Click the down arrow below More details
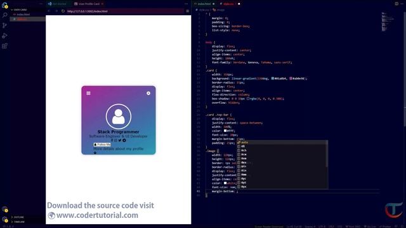This screenshot has height=228, width=406. click(x=95, y=153)
